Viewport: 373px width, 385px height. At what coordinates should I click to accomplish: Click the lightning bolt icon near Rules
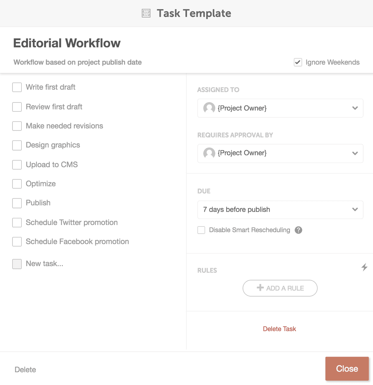point(364,267)
